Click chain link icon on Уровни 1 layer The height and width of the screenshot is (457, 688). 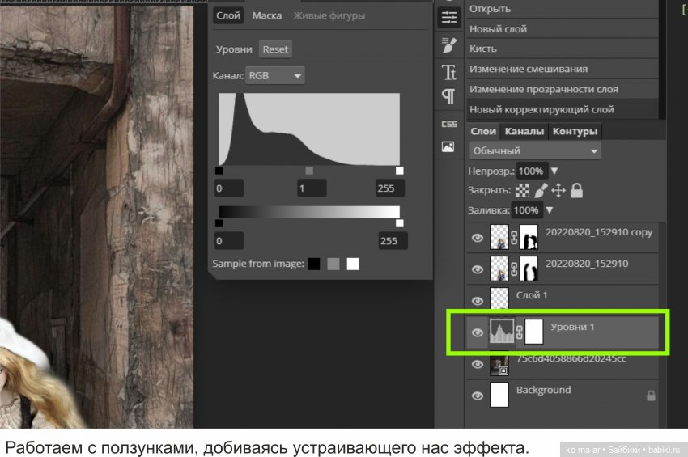pyautogui.click(x=519, y=332)
